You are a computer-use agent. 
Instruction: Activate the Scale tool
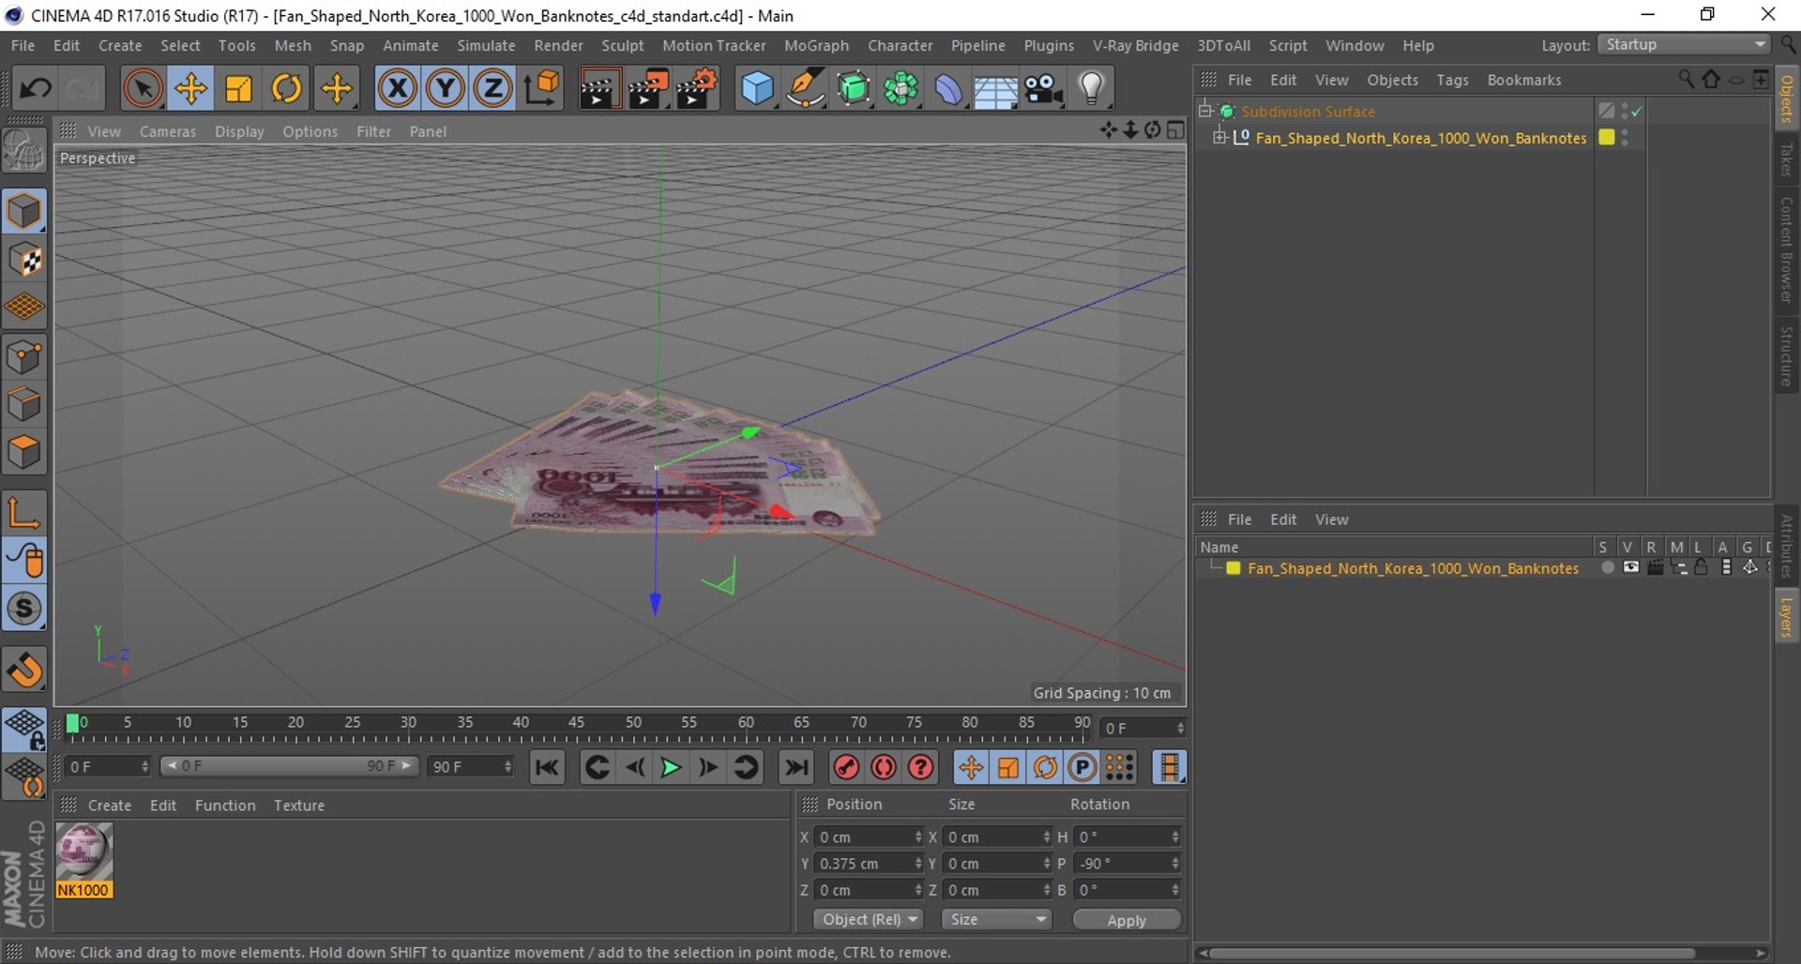pyautogui.click(x=238, y=89)
